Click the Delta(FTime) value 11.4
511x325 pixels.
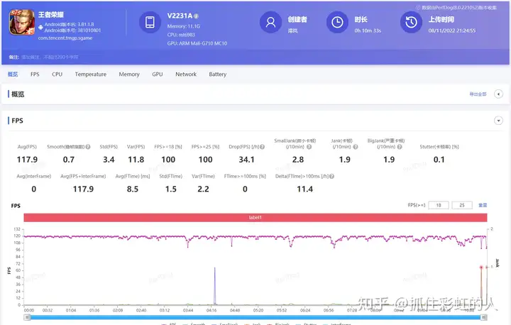(x=304, y=189)
